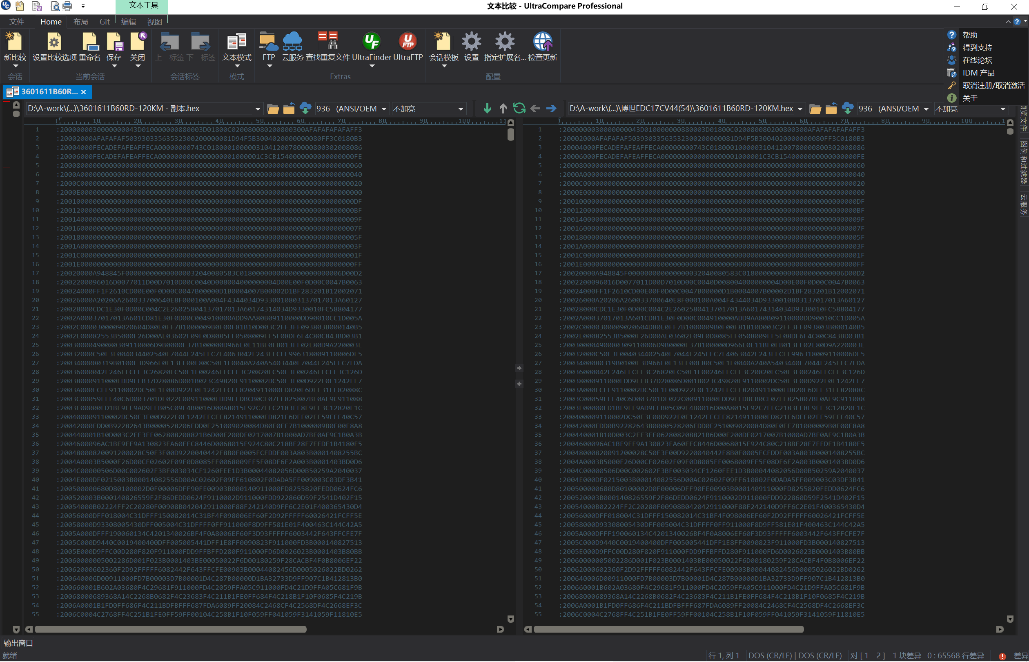Screen dimensions: 1029x662
Task: Click the green refresh compare icon
Action: point(519,108)
